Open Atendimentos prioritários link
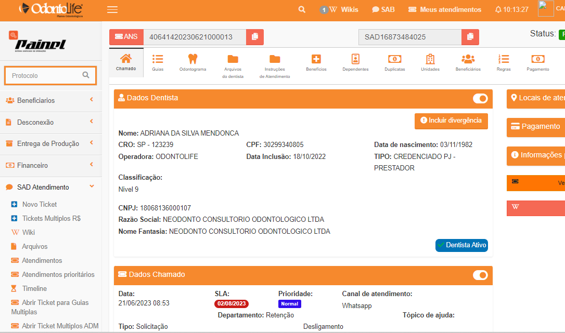This screenshot has height=333, width=565. (53, 275)
